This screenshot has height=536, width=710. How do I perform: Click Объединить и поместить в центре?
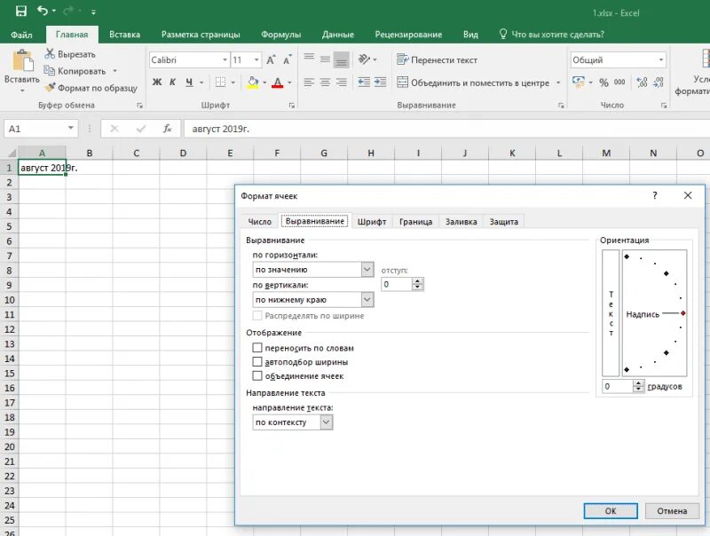473,83
